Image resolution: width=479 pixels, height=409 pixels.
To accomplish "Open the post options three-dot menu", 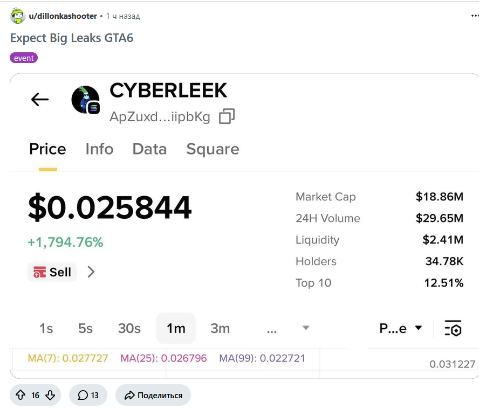I will (475, 16).
